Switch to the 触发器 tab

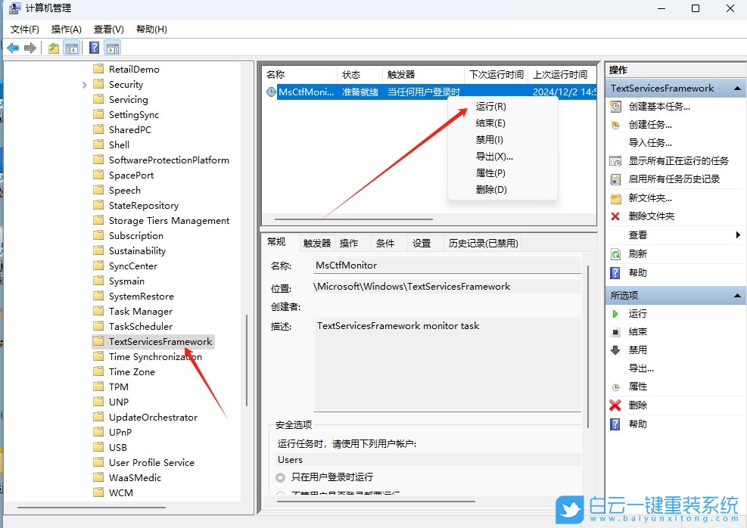(x=316, y=243)
